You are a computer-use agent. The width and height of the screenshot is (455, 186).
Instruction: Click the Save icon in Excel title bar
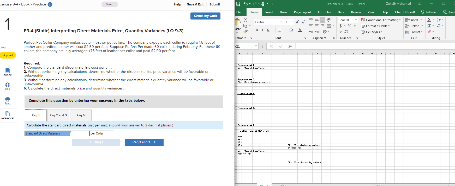(238, 4)
